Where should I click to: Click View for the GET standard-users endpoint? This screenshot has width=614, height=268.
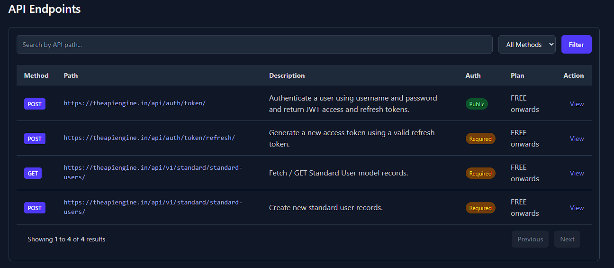(577, 173)
